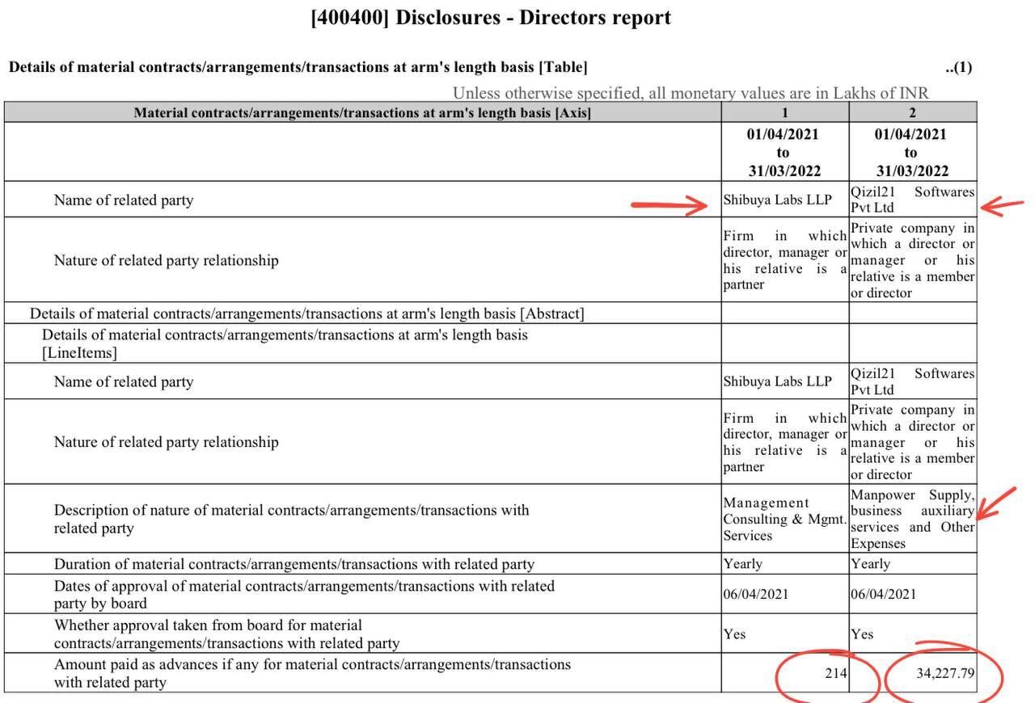Click "Qizil21 Softwares Pvt Ltd" just below the date header
The image size is (1035, 703).
912,200
